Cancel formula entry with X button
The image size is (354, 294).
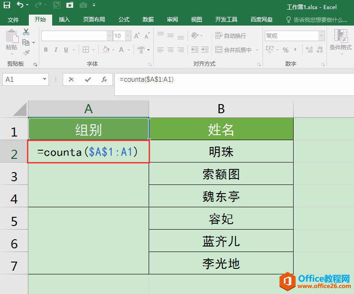pos(71,79)
